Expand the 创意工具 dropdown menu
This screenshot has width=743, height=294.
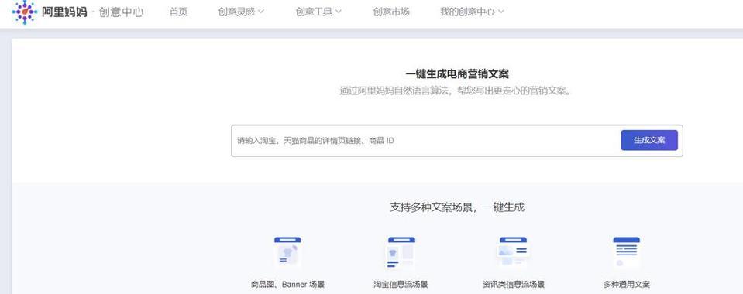(x=318, y=12)
